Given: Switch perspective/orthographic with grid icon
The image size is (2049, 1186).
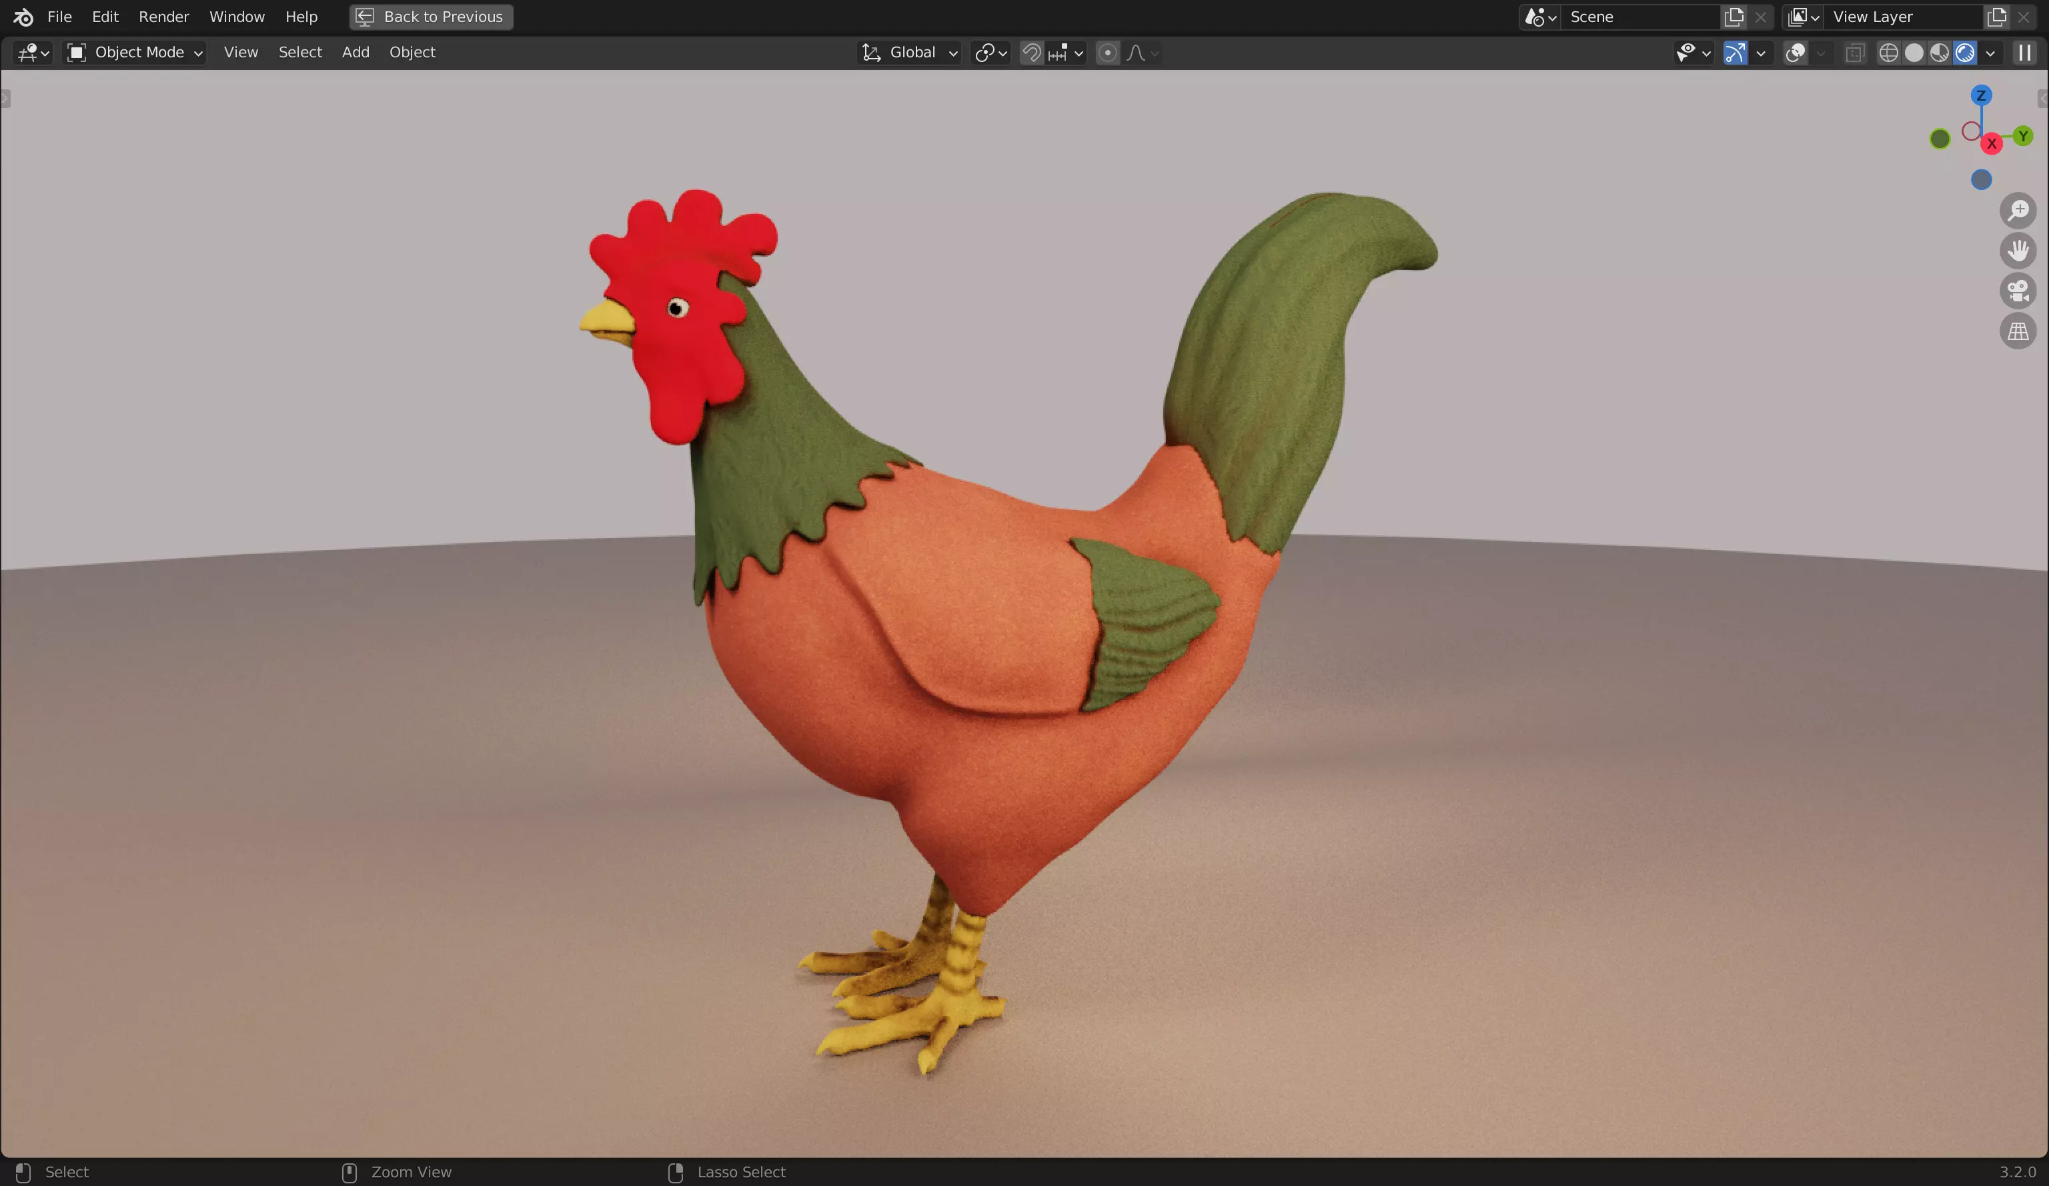Looking at the screenshot, I should point(2018,331).
